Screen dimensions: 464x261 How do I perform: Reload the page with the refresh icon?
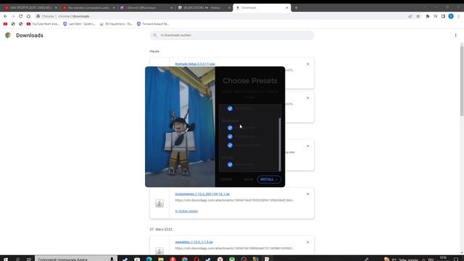click(x=21, y=16)
